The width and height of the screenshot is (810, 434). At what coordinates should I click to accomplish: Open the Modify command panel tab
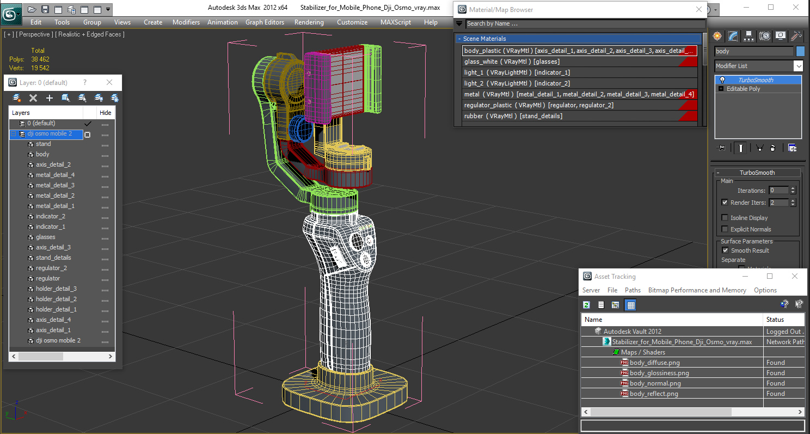pos(733,36)
